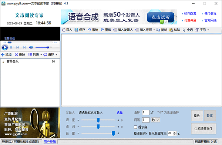Open the 字号 font size tool
The width and height of the screenshot is (222, 145).
point(201,30)
